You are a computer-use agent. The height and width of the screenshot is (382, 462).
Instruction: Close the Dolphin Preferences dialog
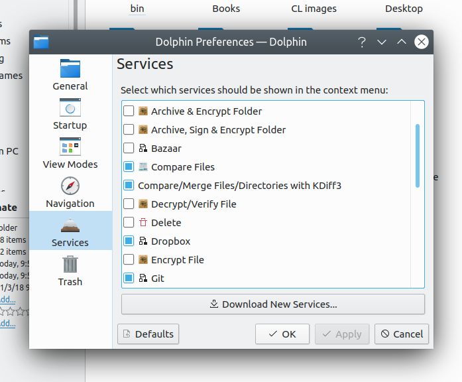pyautogui.click(x=422, y=42)
